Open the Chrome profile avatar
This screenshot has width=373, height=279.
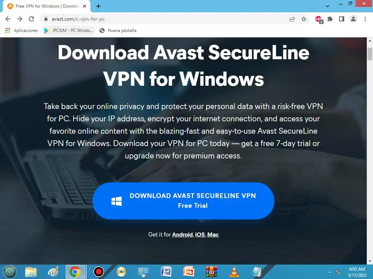[353, 19]
